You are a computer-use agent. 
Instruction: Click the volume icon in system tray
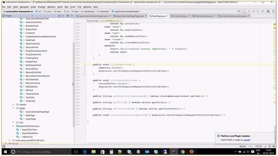click(248, 152)
